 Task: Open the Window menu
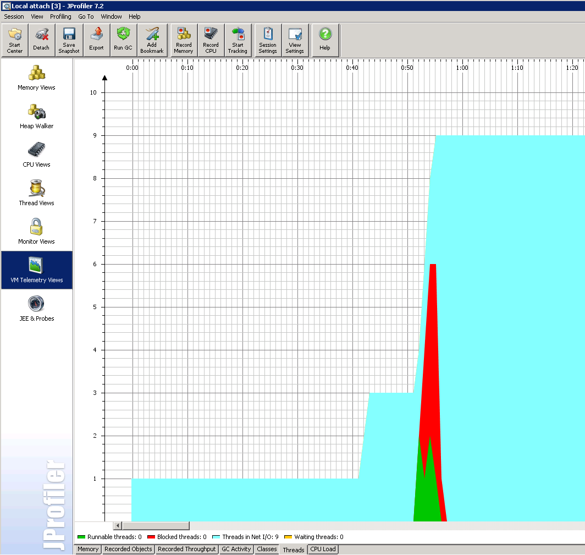point(111,17)
